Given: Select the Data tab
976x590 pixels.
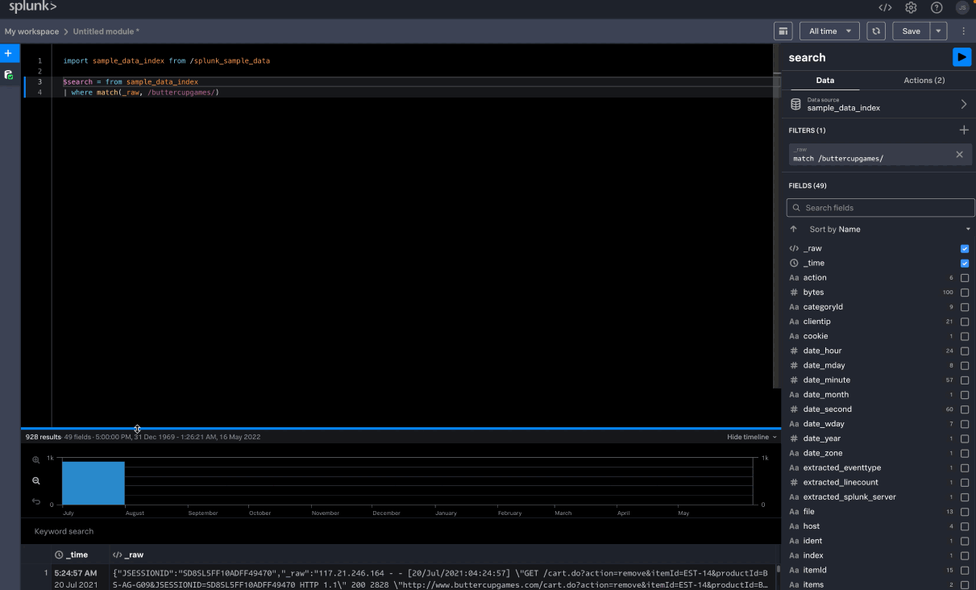Looking at the screenshot, I should [824, 81].
